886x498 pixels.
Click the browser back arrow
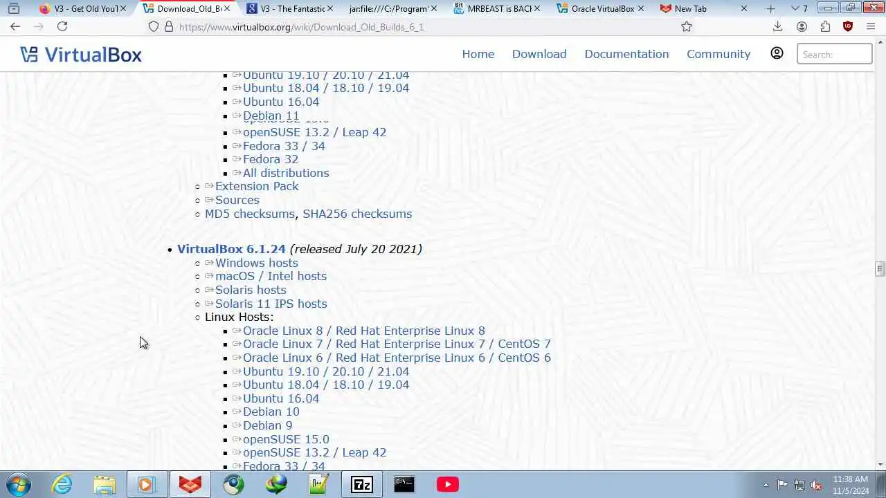[x=15, y=26]
